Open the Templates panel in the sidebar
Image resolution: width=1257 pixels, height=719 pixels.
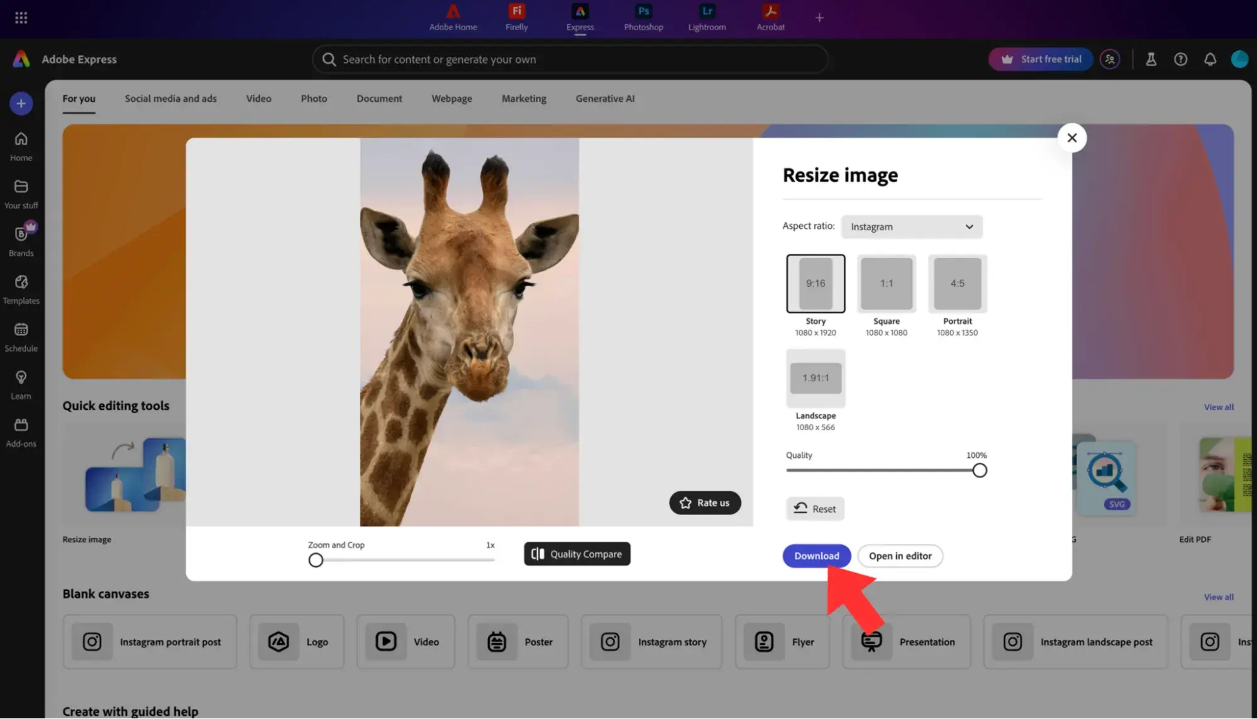click(21, 289)
